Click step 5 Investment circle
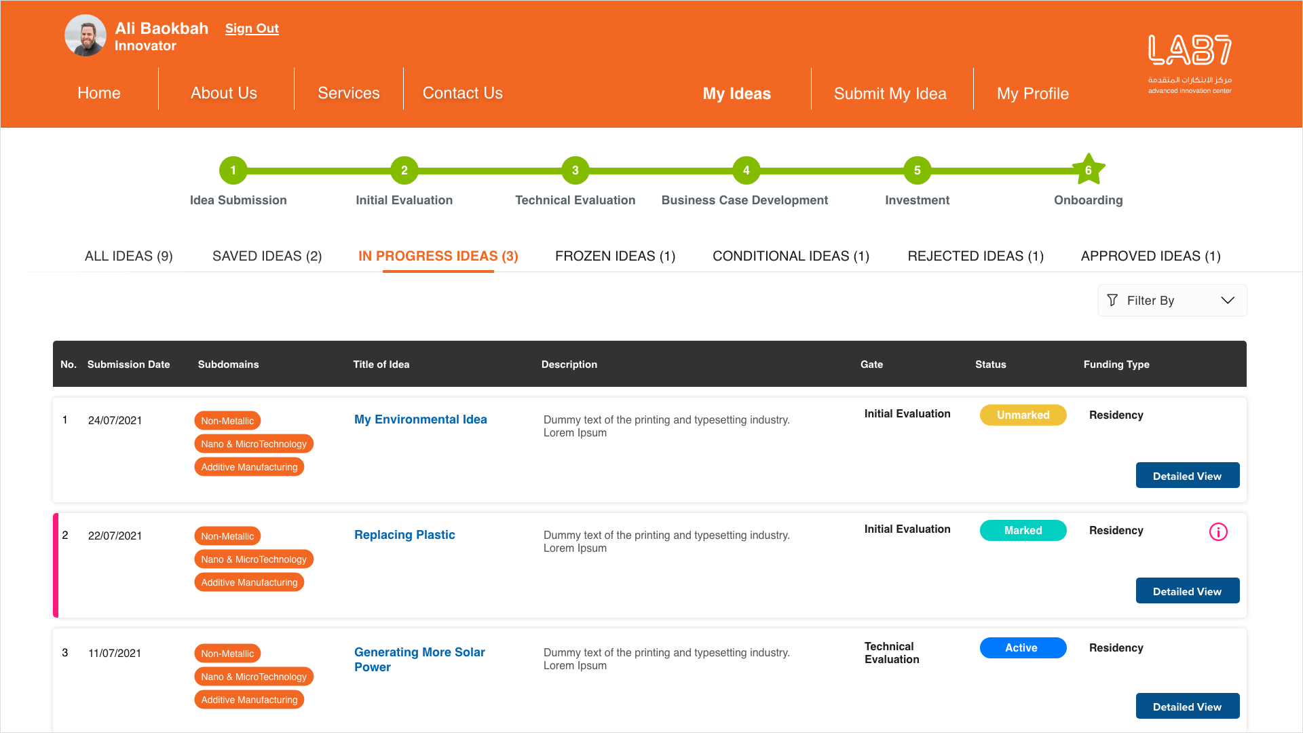This screenshot has width=1303, height=733. (x=917, y=170)
